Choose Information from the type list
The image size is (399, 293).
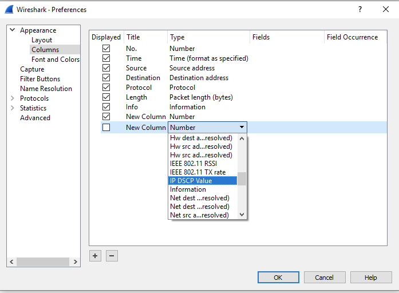pos(203,189)
